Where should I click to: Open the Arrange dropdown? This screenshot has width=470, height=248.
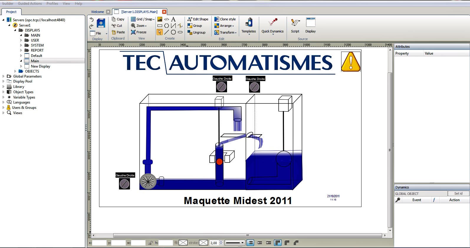coord(224,26)
